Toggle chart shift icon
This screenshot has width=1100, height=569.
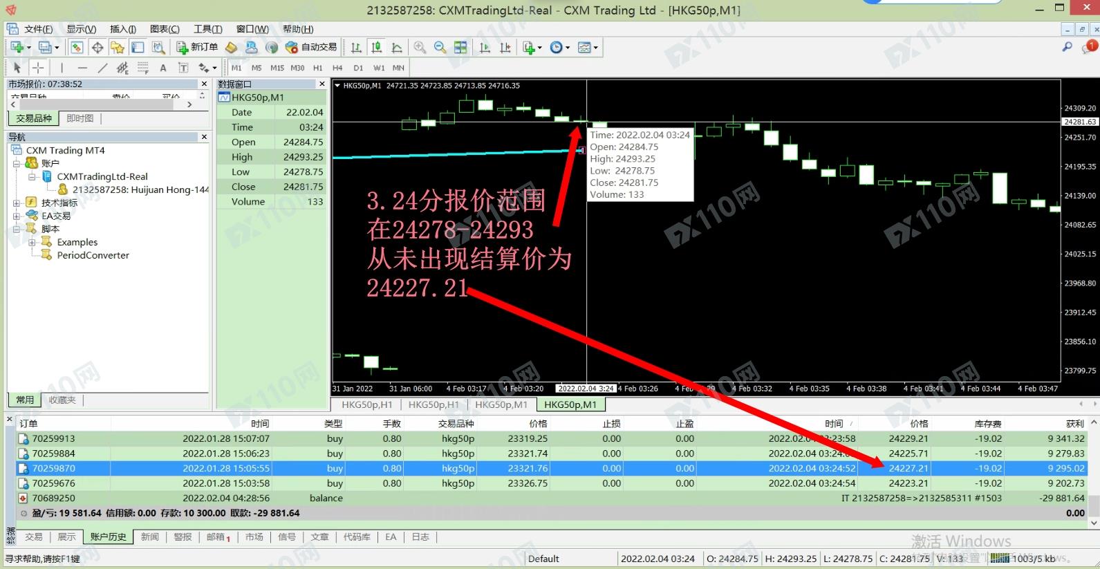505,47
